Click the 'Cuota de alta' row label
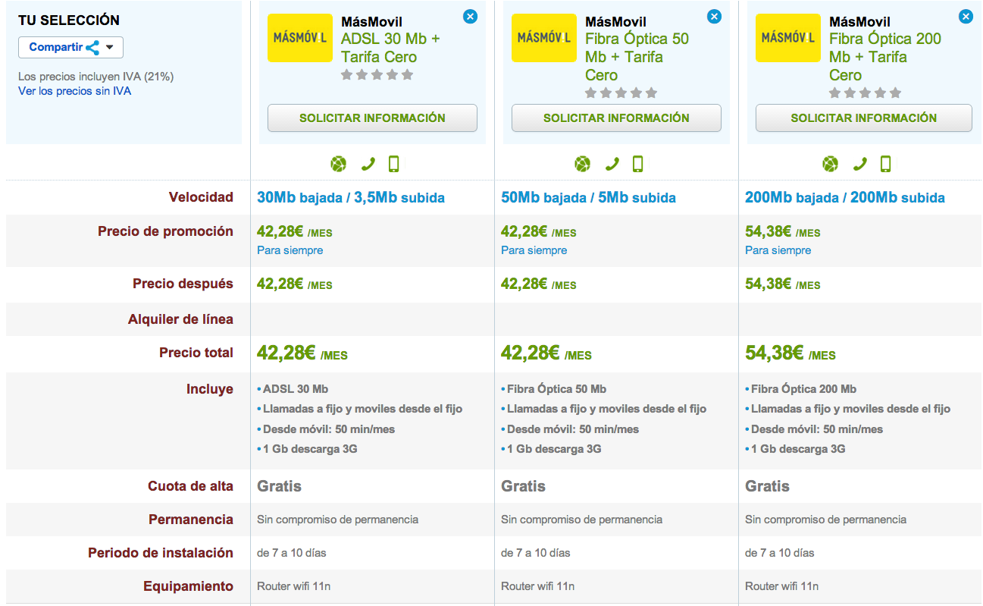The height and width of the screenshot is (606, 983). pyautogui.click(x=190, y=486)
